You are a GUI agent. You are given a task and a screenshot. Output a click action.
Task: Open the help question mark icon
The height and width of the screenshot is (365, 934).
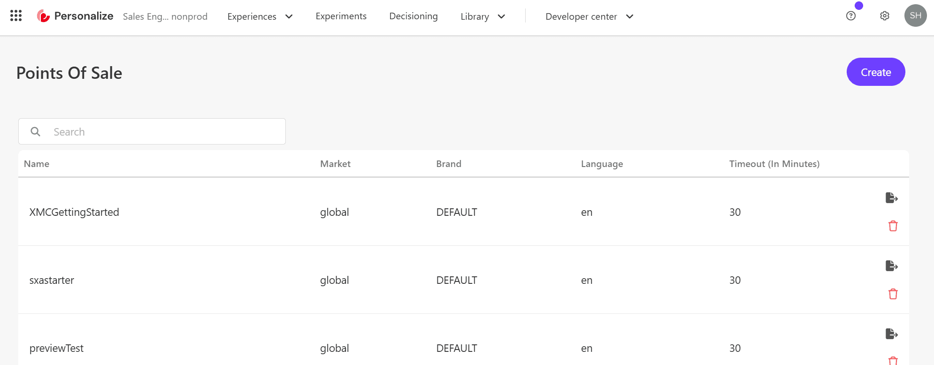point(850,16)
